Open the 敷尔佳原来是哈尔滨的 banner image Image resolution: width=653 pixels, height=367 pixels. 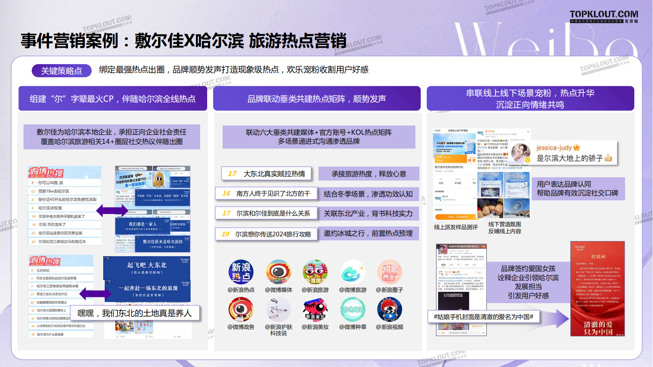point(162,244)
